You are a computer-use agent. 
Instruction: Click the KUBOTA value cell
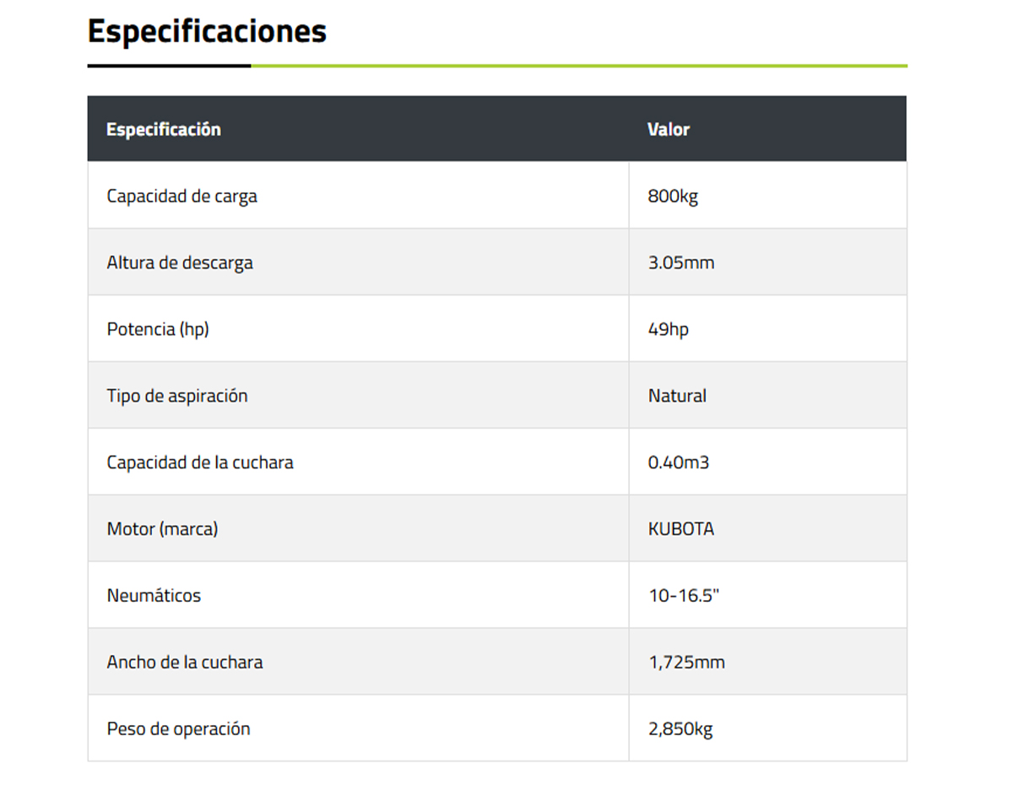(x=681, y=529)
